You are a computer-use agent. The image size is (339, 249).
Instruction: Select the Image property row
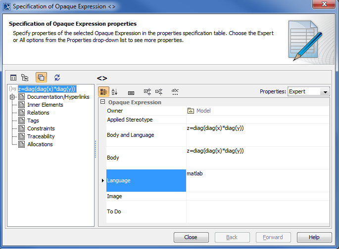(x=218, y=196)
